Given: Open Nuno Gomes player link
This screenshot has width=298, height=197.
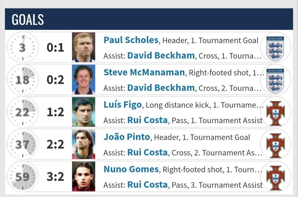Looking at the screenshot, I should (x=131, y=169).
